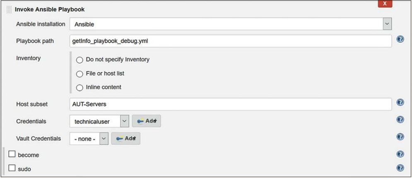
Task: Delete the Invoke Ansible Playbook step
Action: click(x=385, y=3)
